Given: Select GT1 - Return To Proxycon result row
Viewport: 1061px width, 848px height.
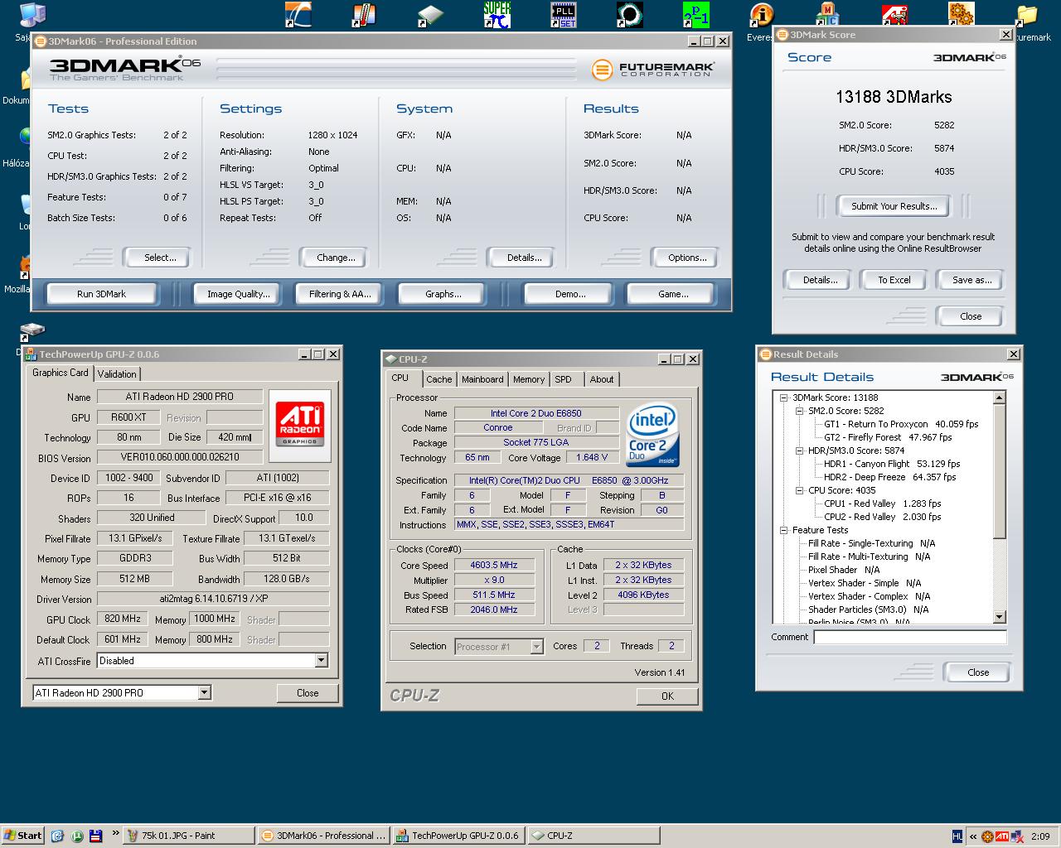Looking at the screenshot, I should (901, 424).
